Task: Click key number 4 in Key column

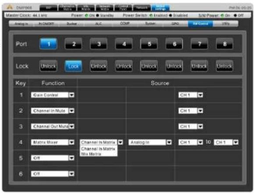Action: (x=21, y=142)
